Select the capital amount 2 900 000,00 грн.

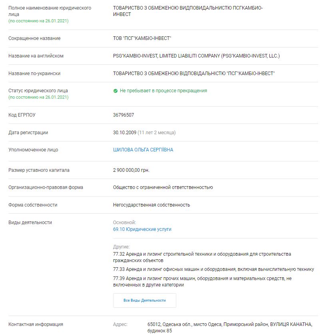[131, 170]
